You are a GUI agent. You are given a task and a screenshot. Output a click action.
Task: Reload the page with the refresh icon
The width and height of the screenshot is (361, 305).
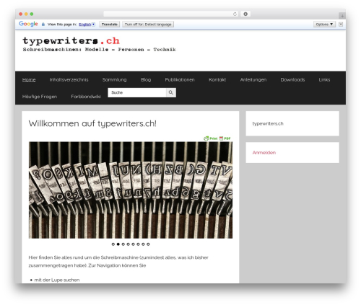[235, 14]
